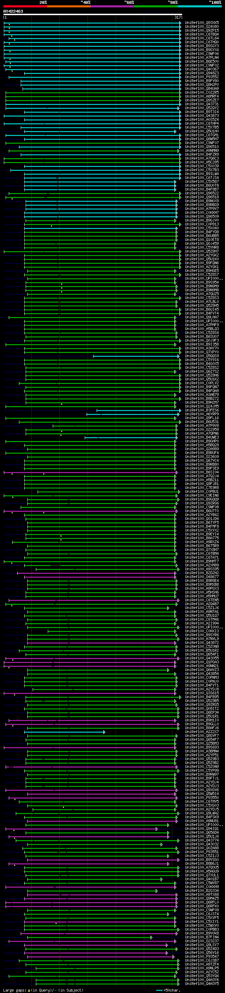Click the red 20% identity legend segment
The image size is (225, 993).
pyautogui.click(x=25, y=7)
